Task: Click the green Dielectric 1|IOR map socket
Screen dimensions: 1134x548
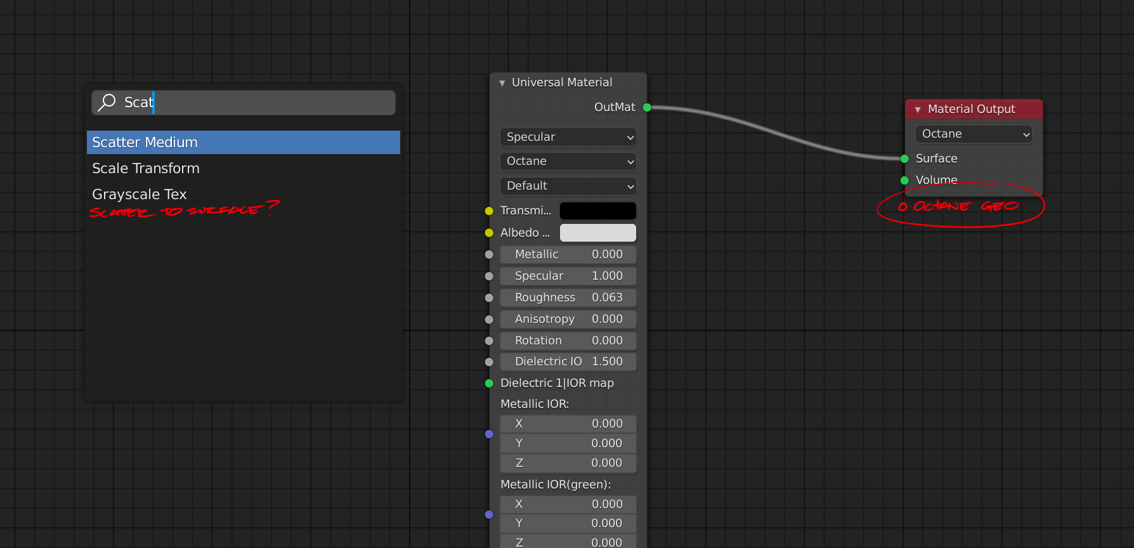Action: click(x=489, y=383)
